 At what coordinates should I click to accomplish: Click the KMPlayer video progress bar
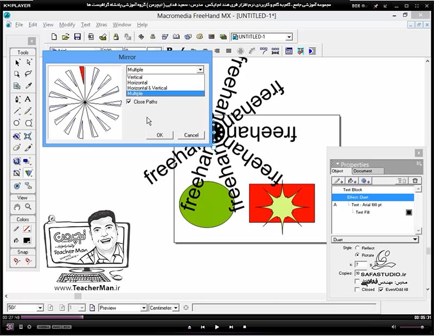(x=216, y=317)
